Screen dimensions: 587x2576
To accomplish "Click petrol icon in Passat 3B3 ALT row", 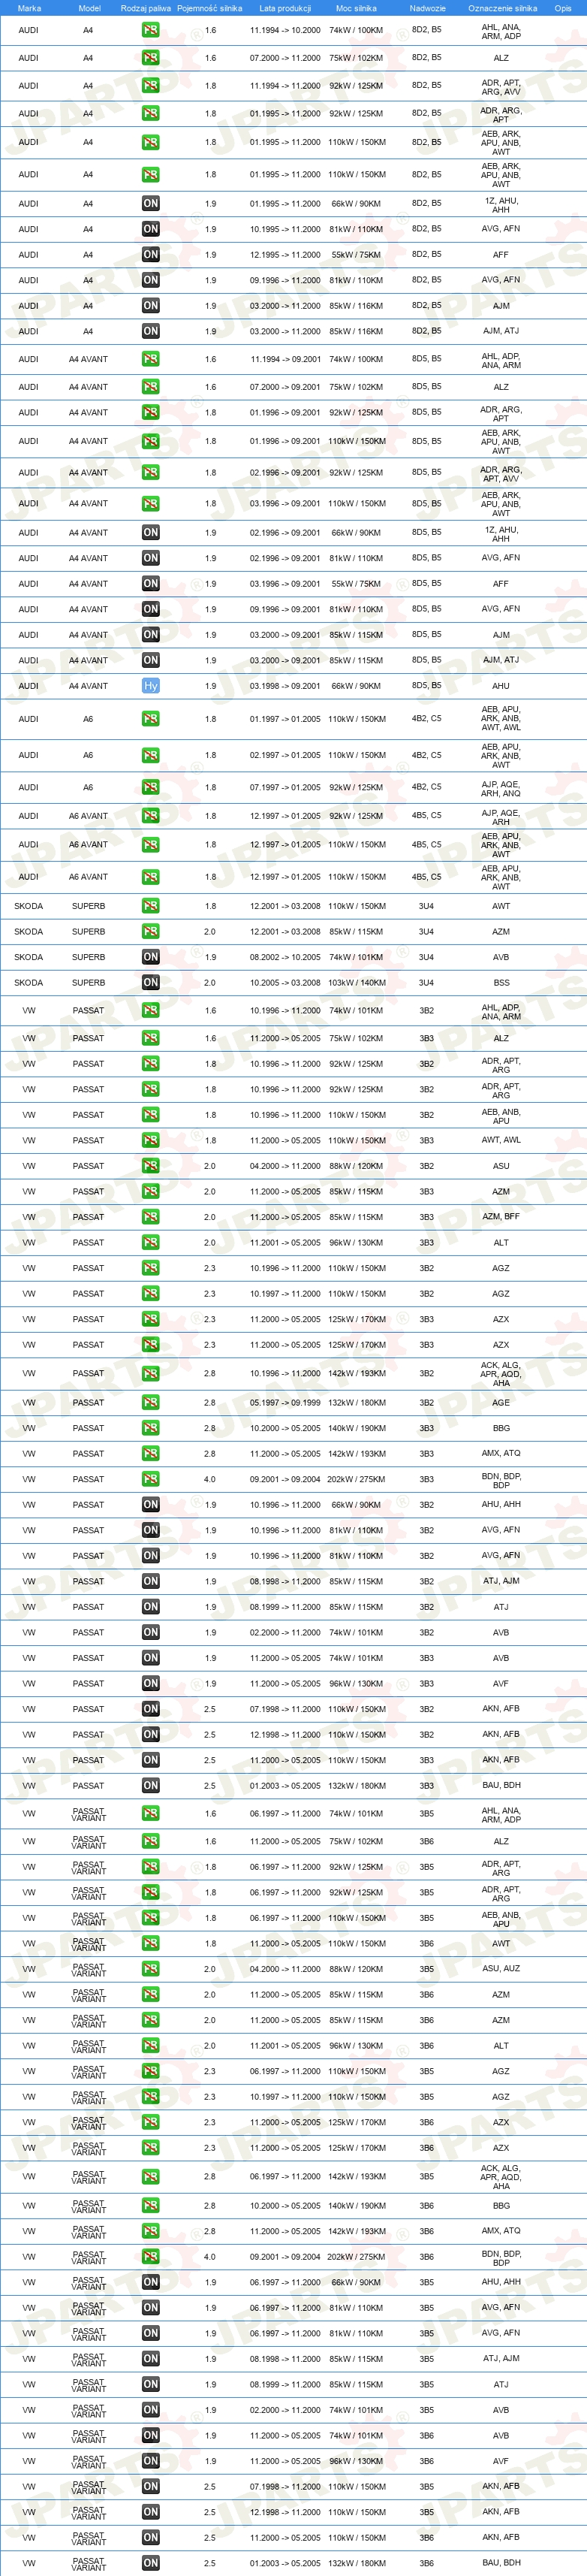I will (150, 1242).
